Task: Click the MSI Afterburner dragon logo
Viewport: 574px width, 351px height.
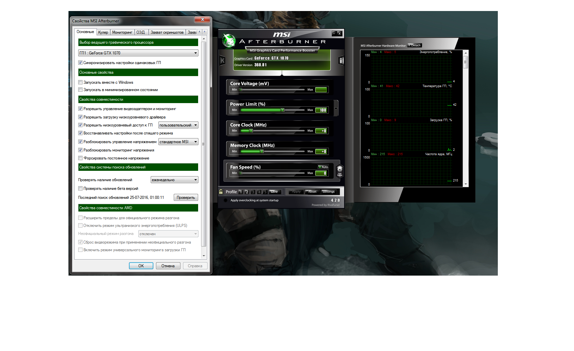Action: (x=229, y=41)
